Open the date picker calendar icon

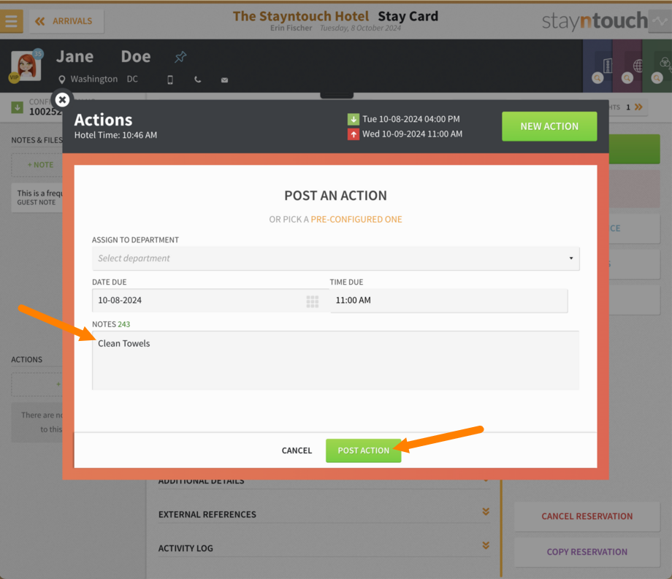click(x=313, y=302)
